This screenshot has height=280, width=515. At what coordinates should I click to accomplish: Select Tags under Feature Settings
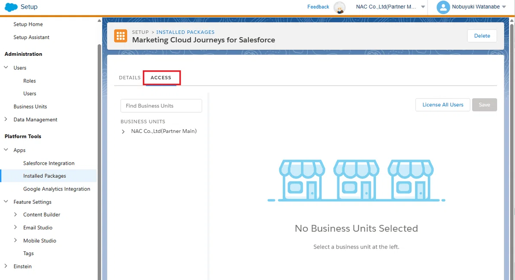click(28, 253)
